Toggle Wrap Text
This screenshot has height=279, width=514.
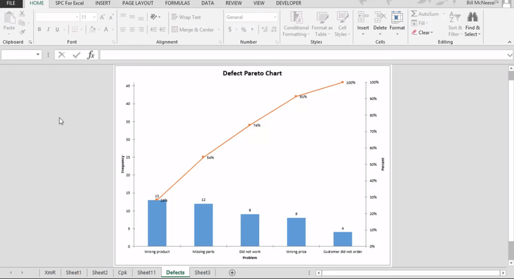pyautogui.click(x=186, y=17)
